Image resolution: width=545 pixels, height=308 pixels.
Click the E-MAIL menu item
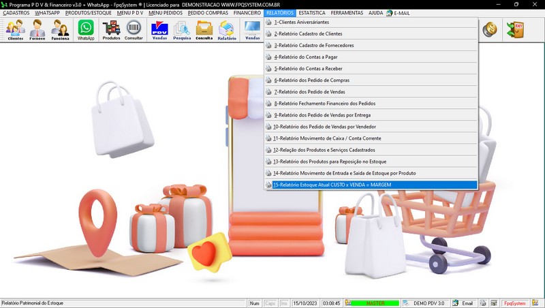398,13
